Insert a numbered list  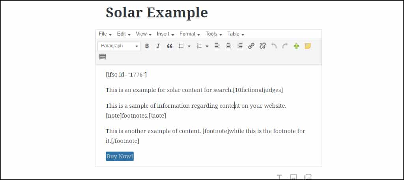tap(199, 46)
